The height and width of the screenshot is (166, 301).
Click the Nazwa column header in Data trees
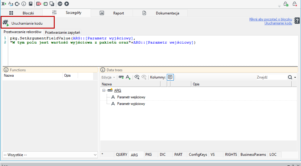pos(130,84)
